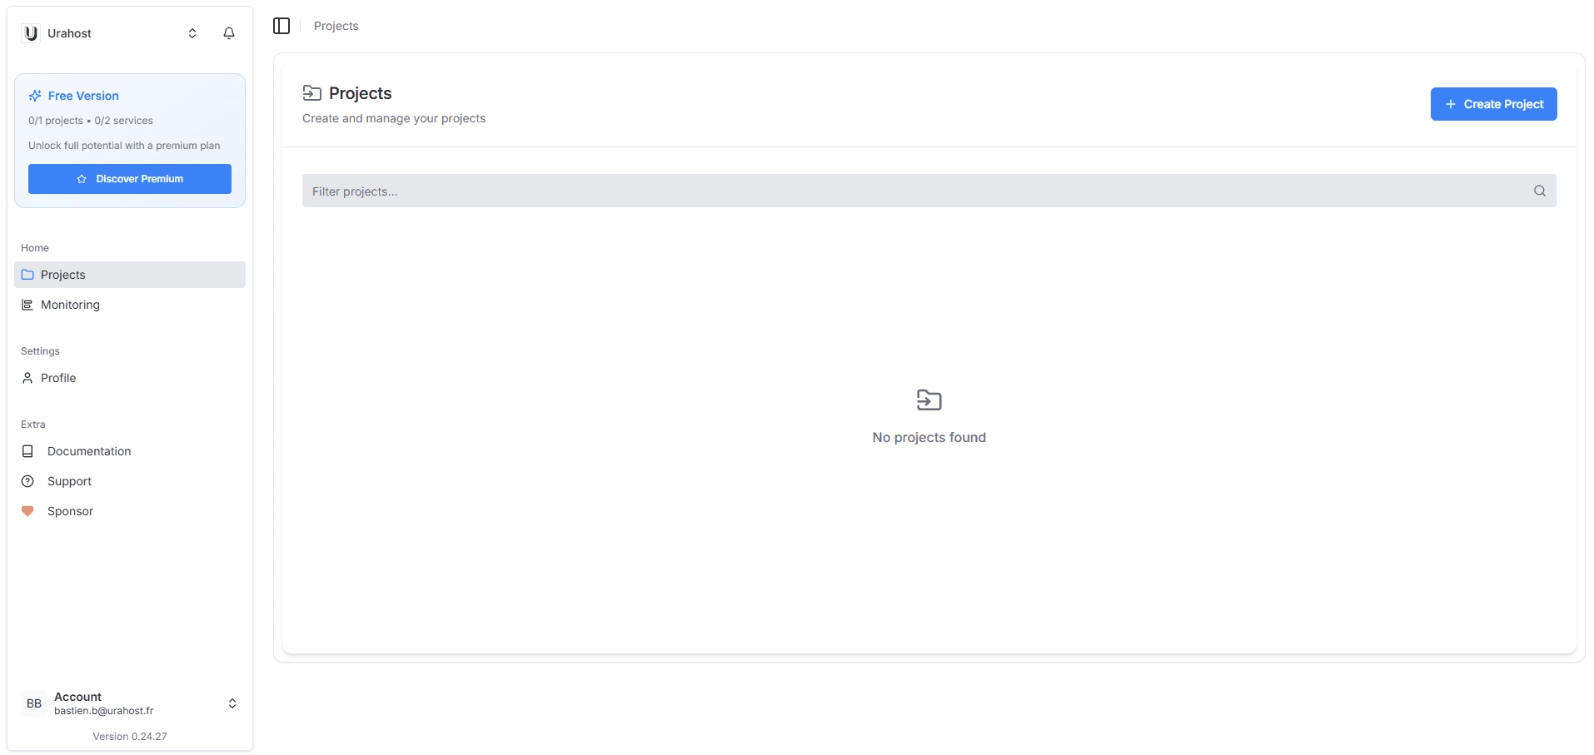
Task: Expand the Urahost organization switcher
Action: point(192,33)
